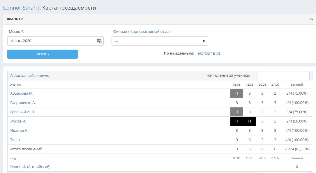Open student Абрамова М.

click(22, 93)
